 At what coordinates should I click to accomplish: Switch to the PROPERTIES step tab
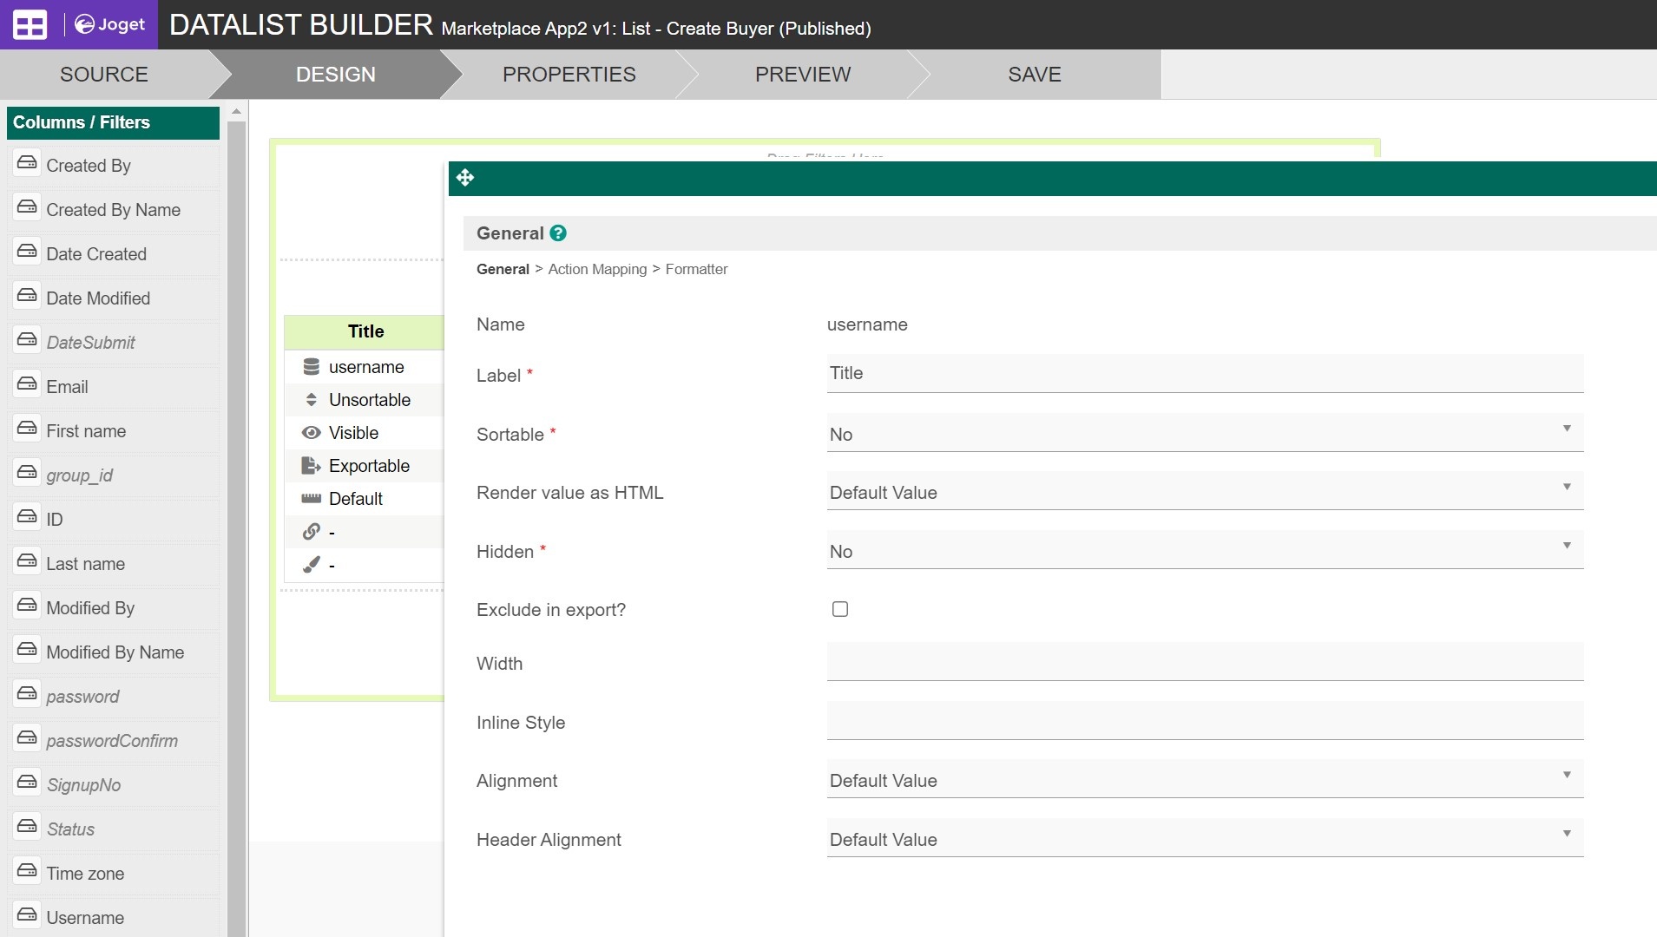(569, 75)
